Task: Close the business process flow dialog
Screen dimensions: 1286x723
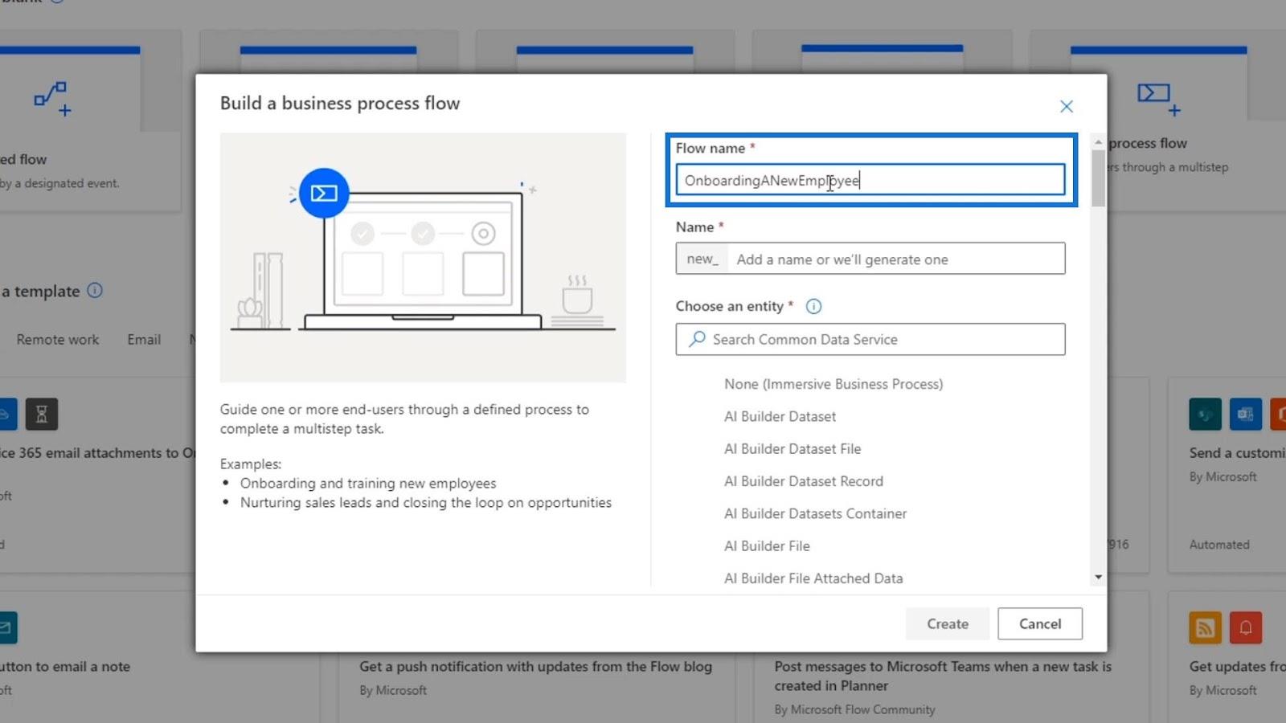Action: 1067,106
